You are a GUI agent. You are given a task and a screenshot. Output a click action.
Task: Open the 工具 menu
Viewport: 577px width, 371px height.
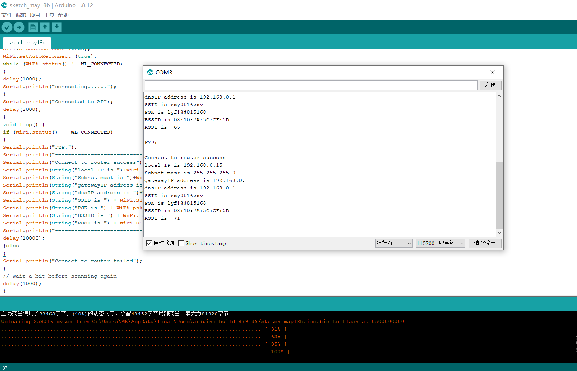[49, 15]
